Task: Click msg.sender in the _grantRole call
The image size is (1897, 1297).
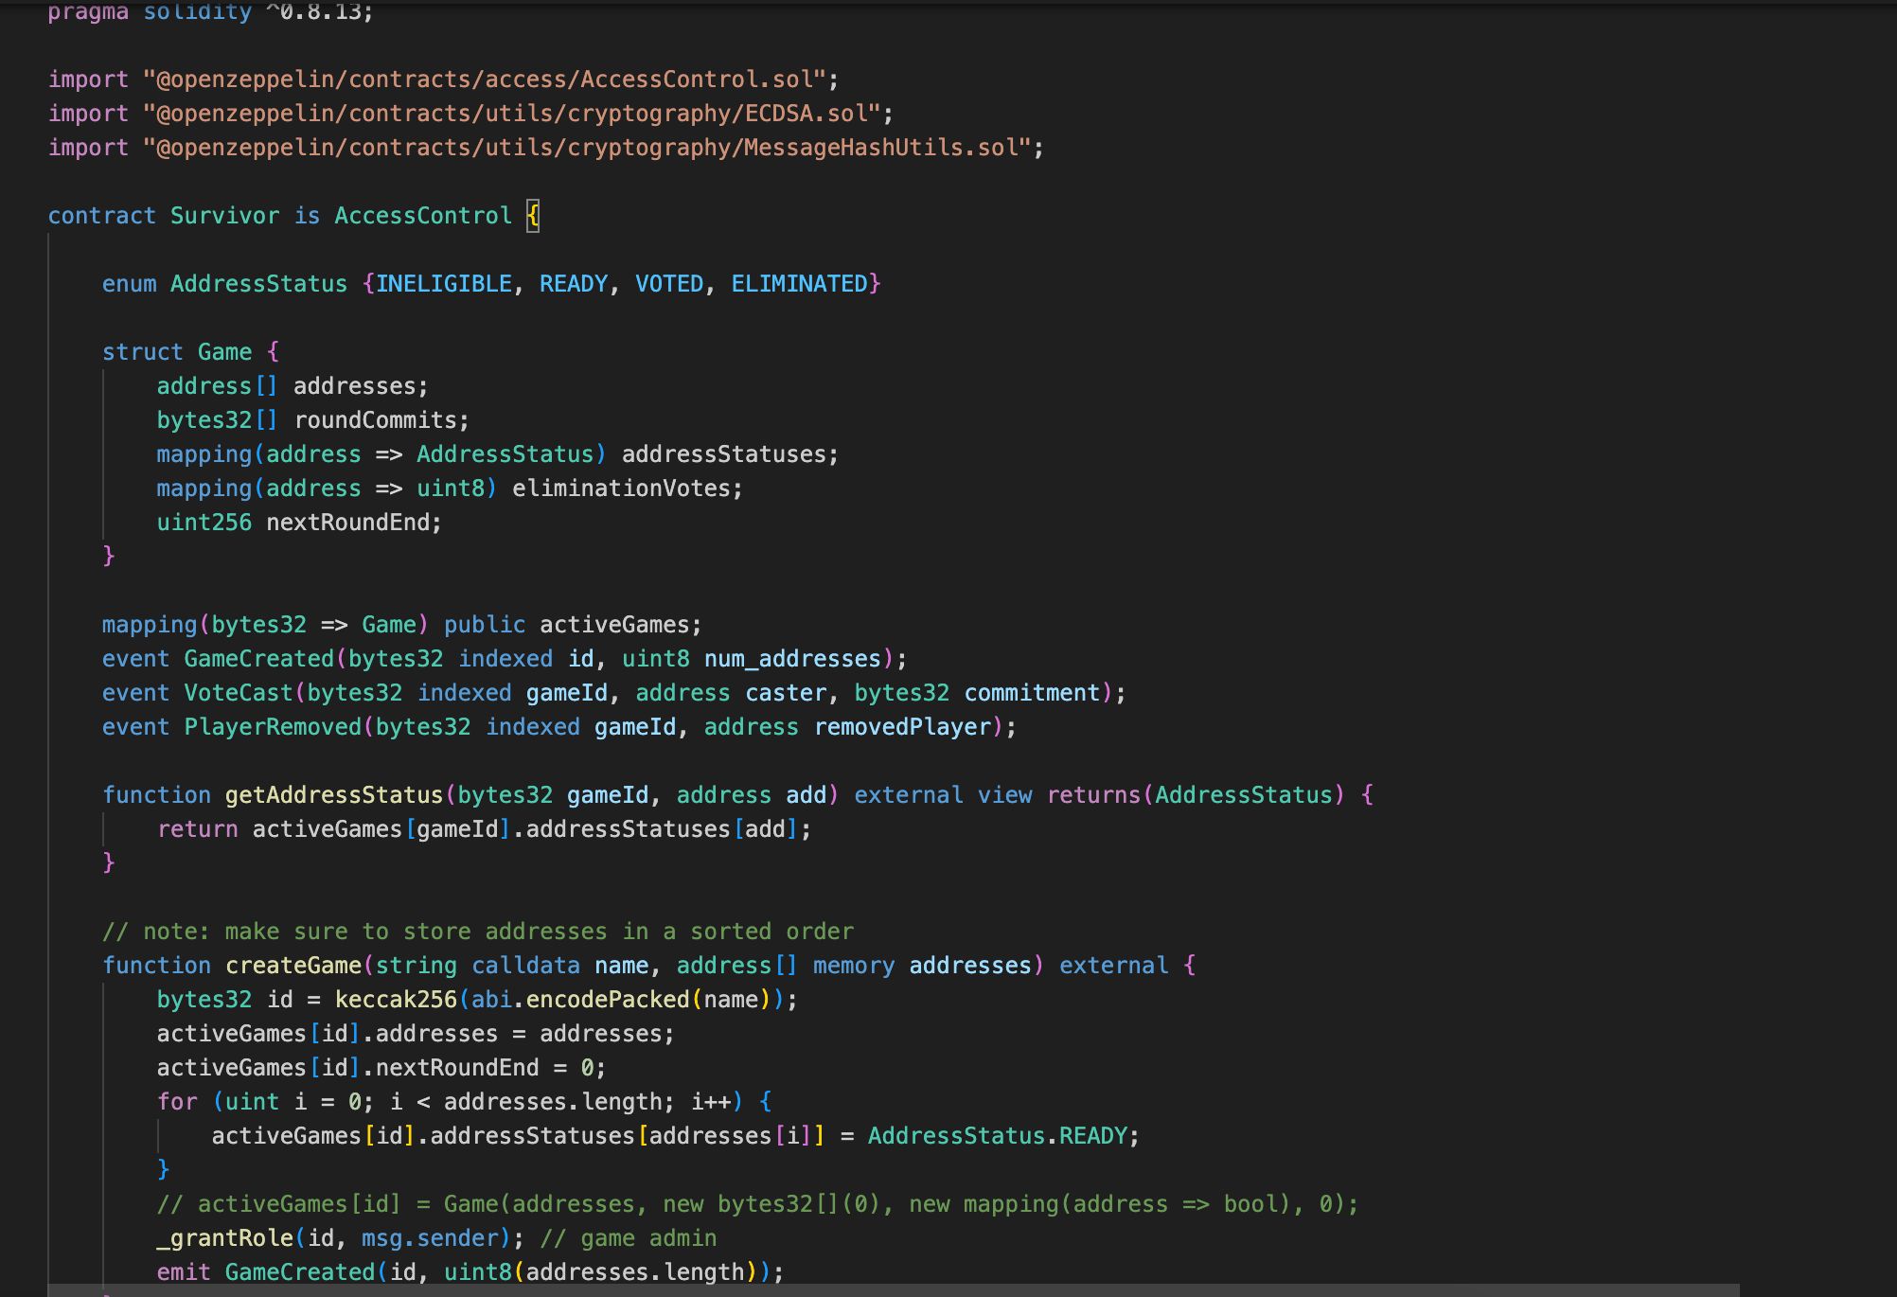Action: [430, 1238]
